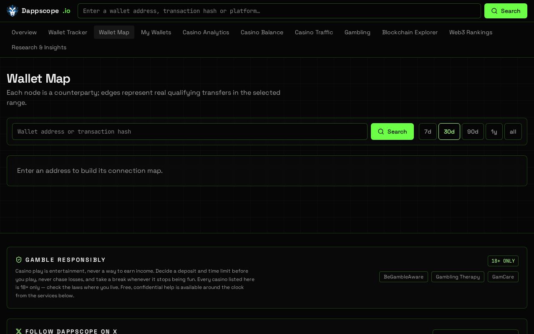Screen dimensions: 534x334
Task: Select the 90d time range
Action: (x=473, y=132)
